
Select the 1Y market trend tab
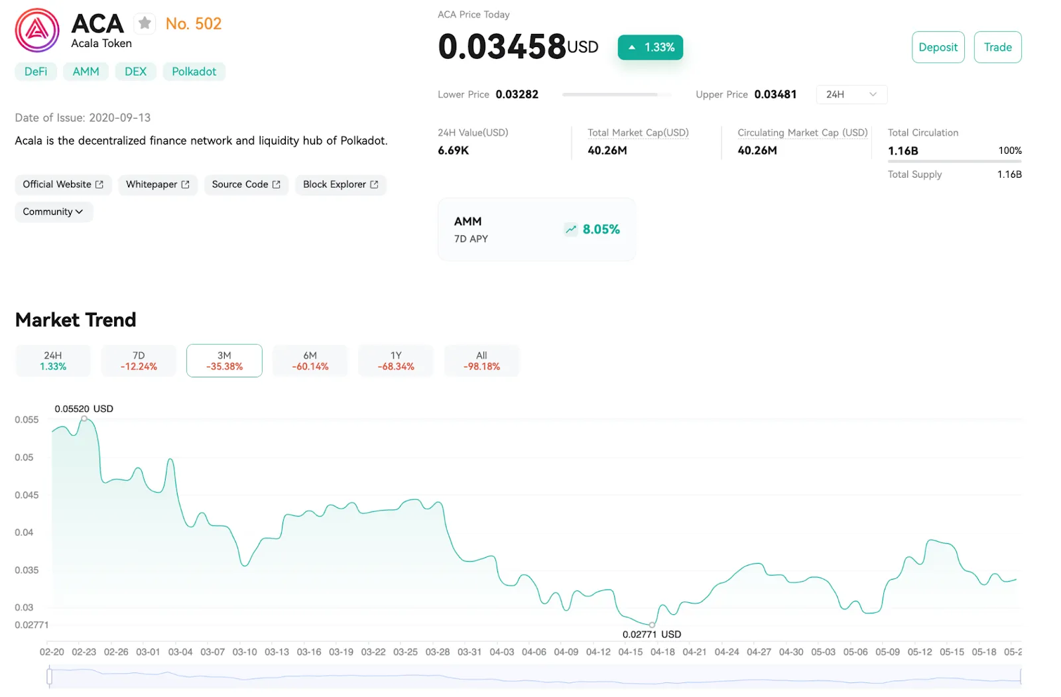click(x=396, y=361)
